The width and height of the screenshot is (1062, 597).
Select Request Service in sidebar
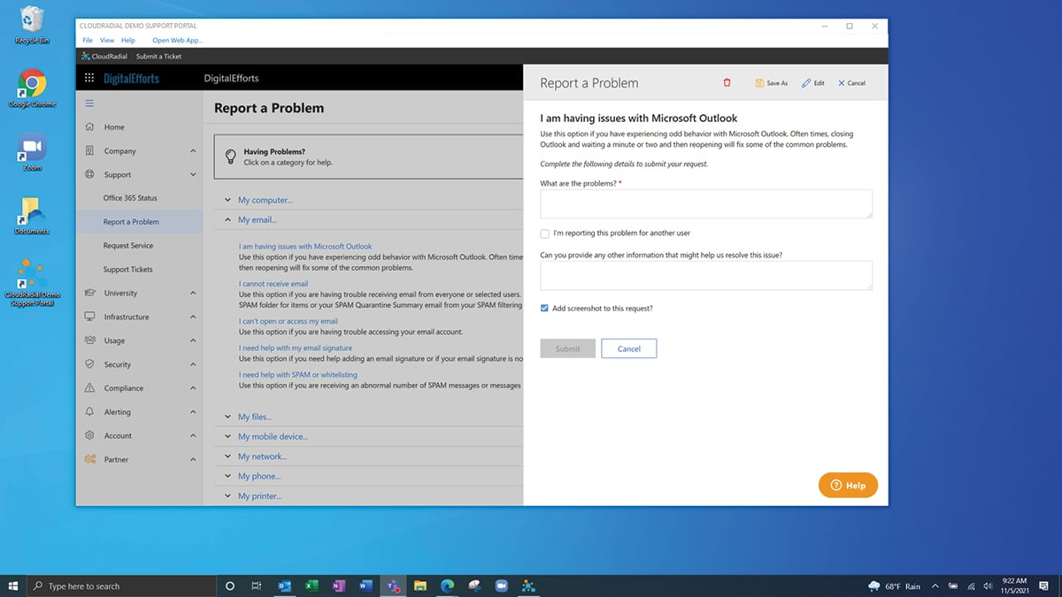pyautogui.click(x=128, y=246)
